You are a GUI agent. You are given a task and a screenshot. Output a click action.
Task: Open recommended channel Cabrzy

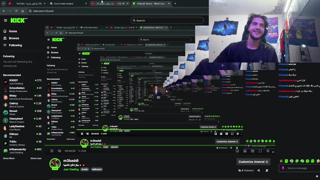pos(22,105)
